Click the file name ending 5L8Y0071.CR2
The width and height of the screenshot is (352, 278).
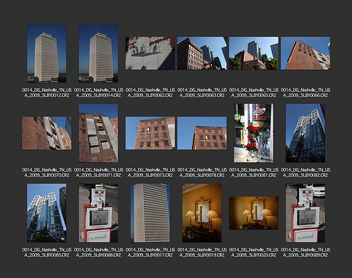(99, 172)
